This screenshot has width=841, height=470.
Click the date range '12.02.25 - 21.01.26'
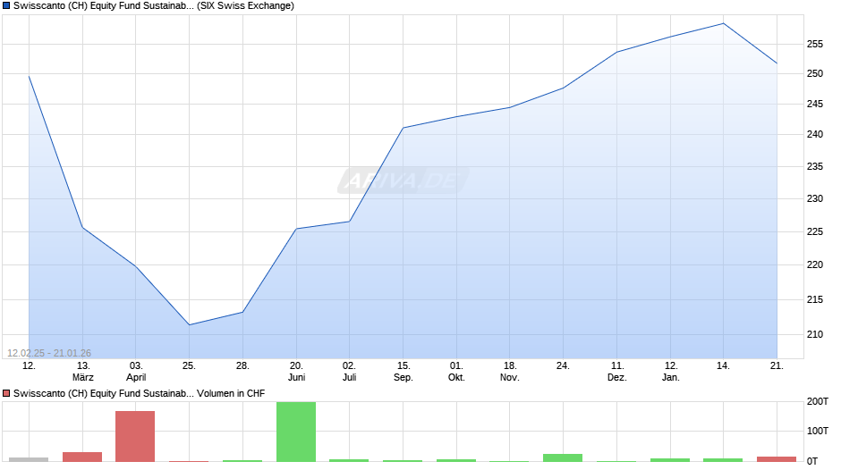[49, 353]
